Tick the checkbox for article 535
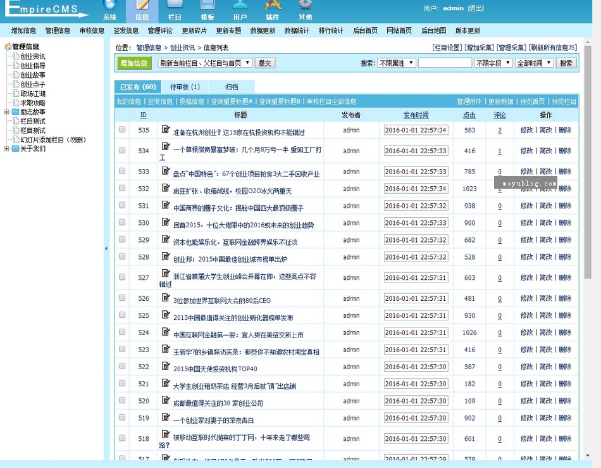 (122, 129)
